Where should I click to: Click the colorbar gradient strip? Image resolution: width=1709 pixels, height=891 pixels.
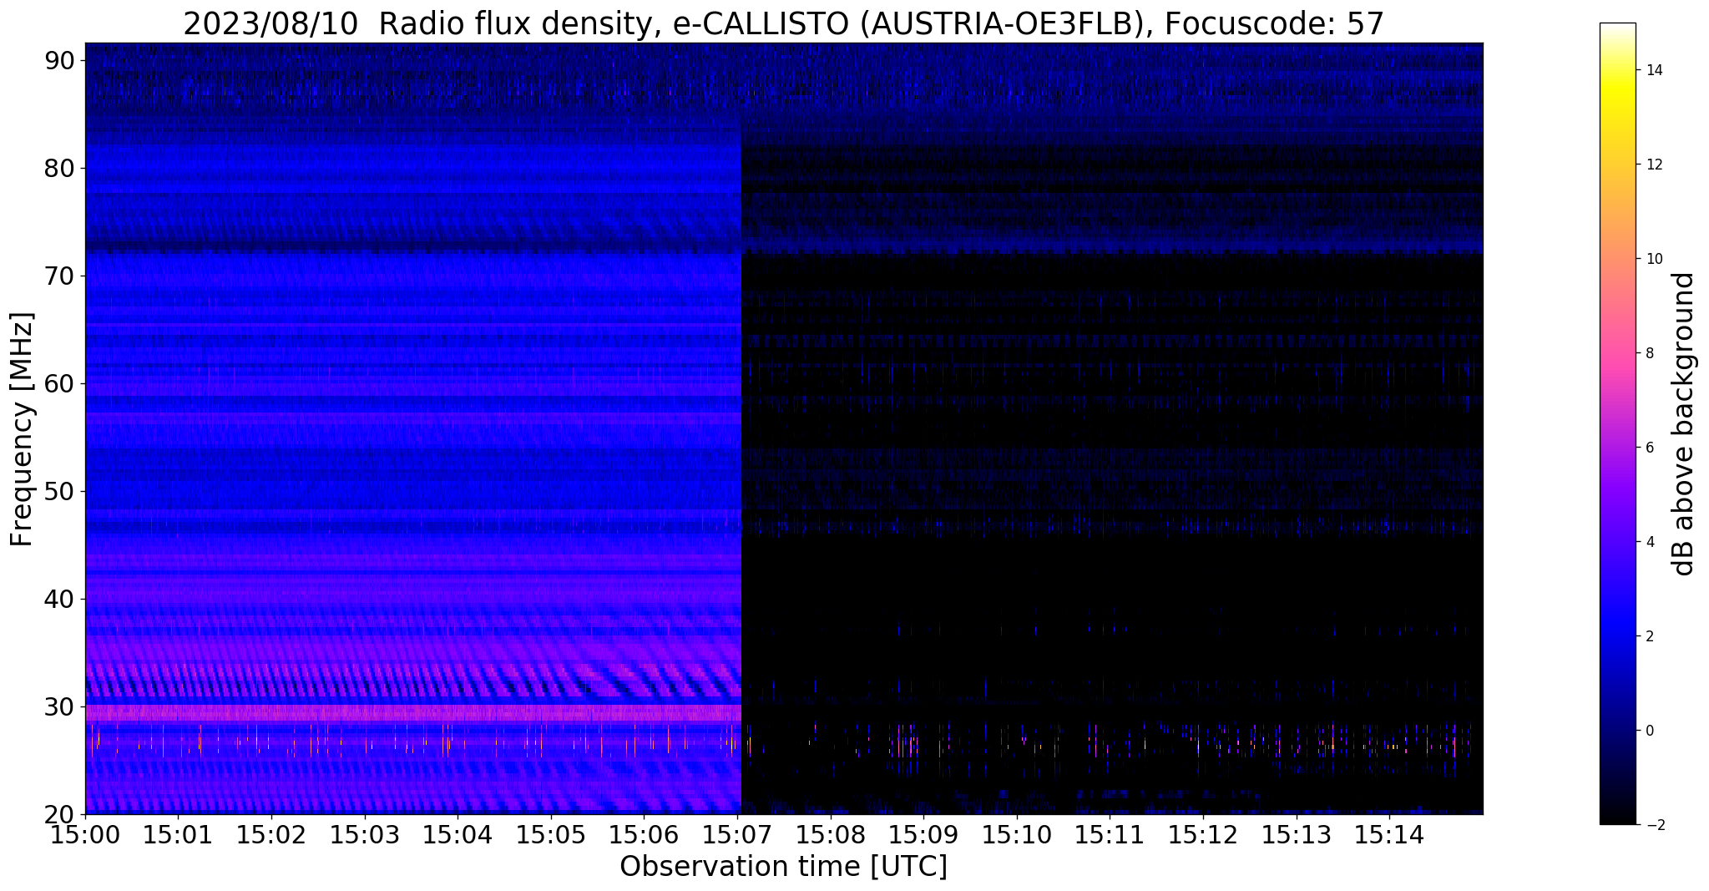(x=1617, y=423)
